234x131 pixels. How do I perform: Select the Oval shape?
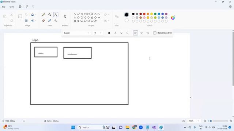click(x=82, y=14)
